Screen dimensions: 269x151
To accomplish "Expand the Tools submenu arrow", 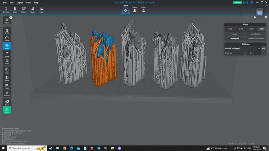I will [x=10, y=86].
